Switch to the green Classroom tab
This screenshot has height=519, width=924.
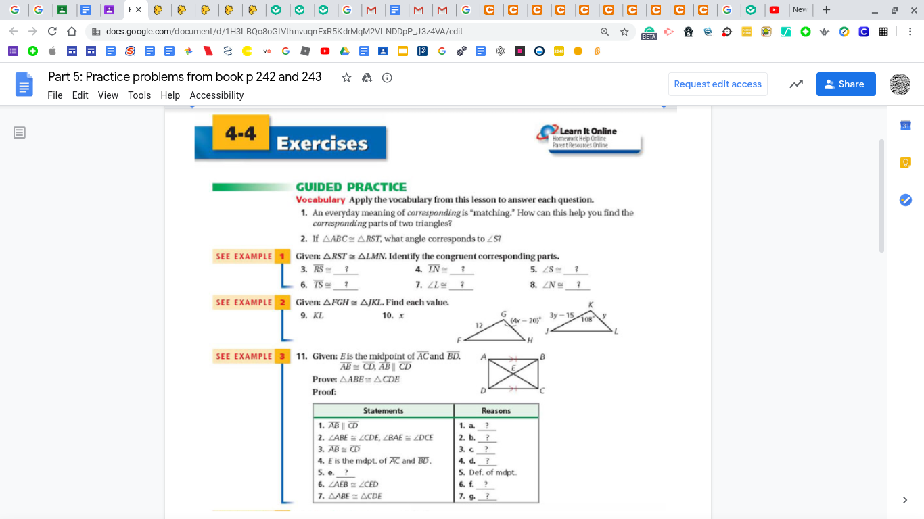pyautogui.click(x=62, y=9)
